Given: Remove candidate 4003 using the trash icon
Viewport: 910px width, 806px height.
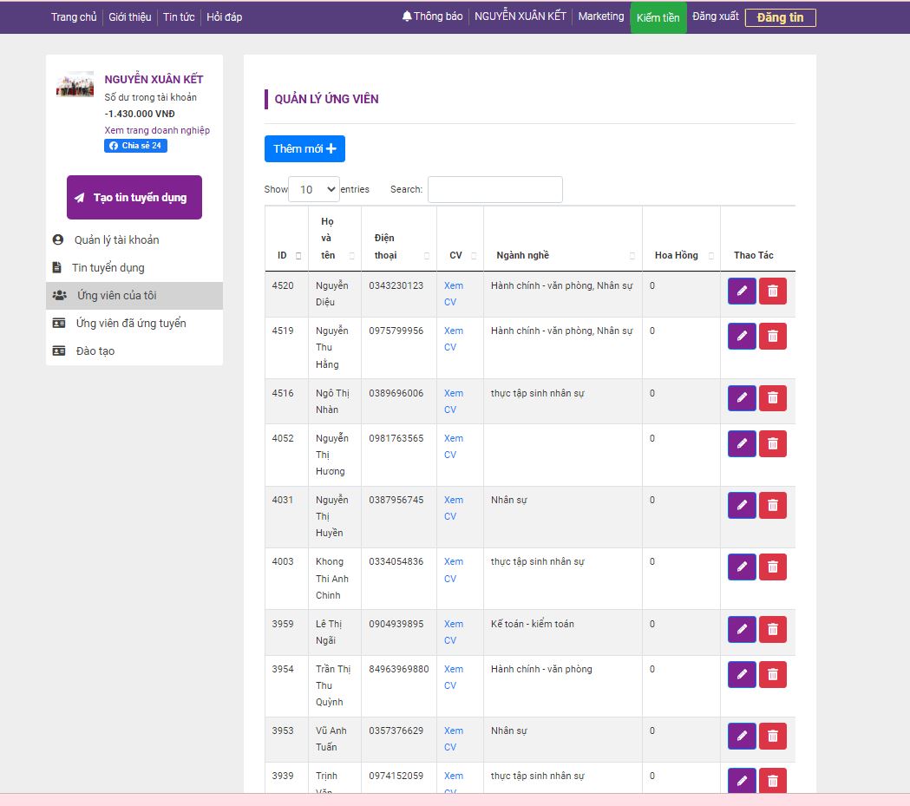Looking at the screenshot, I should 773,567.
